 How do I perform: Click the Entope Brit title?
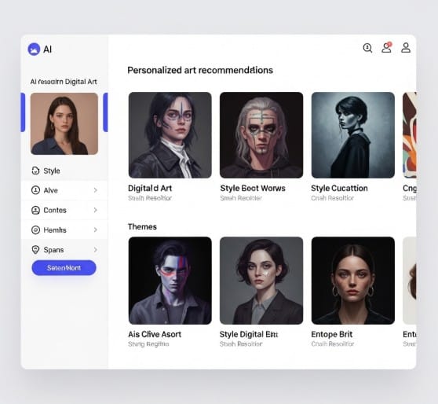pos(332,334)
